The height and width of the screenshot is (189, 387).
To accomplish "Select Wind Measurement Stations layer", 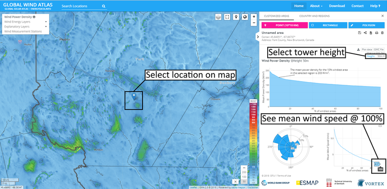I will click(23, 31).
